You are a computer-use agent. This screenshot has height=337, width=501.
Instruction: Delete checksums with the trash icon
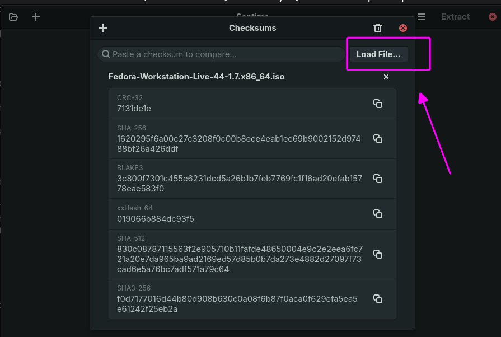tap(378, 28)
